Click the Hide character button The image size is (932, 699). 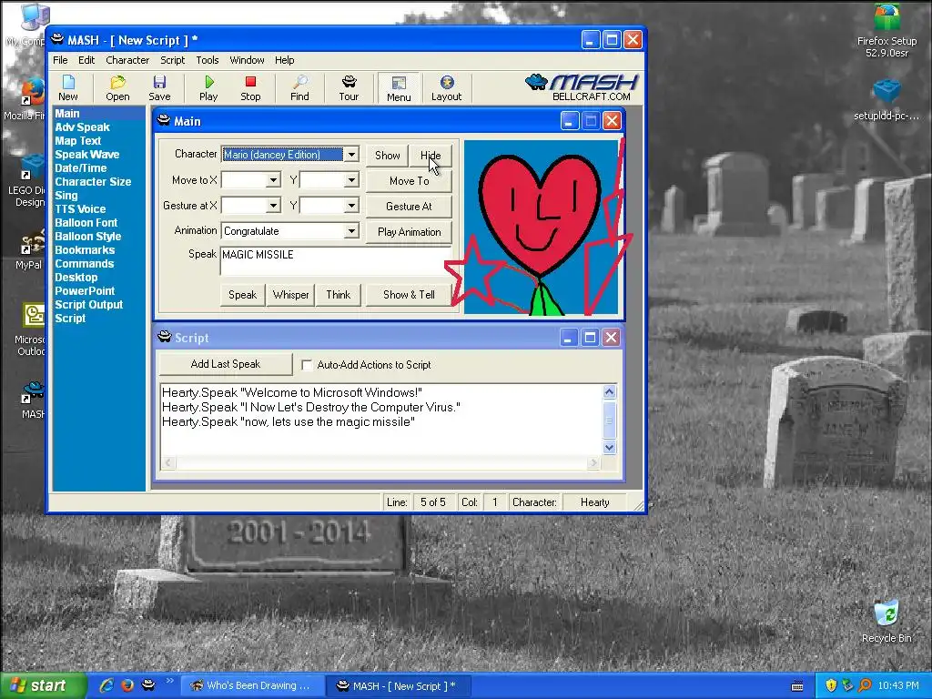click(431, 155)
